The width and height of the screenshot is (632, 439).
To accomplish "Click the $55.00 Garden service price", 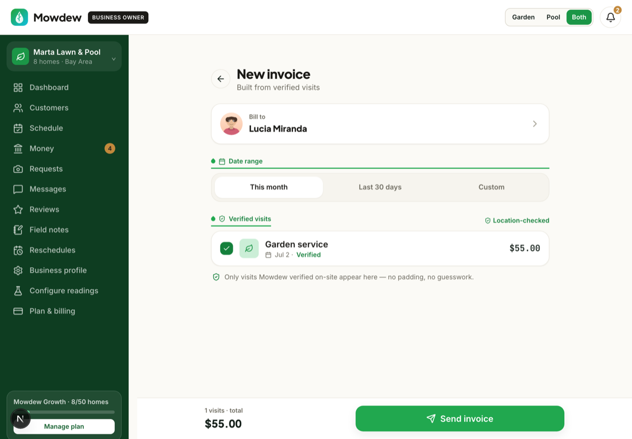I will (x=525, y=248).
